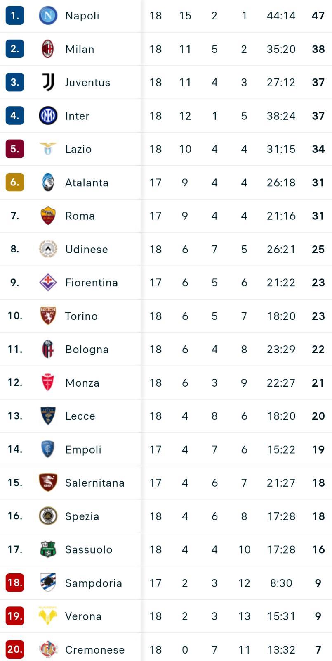Click the Roma wolf crest icon
332x661 pixels.
click(48, 216)
